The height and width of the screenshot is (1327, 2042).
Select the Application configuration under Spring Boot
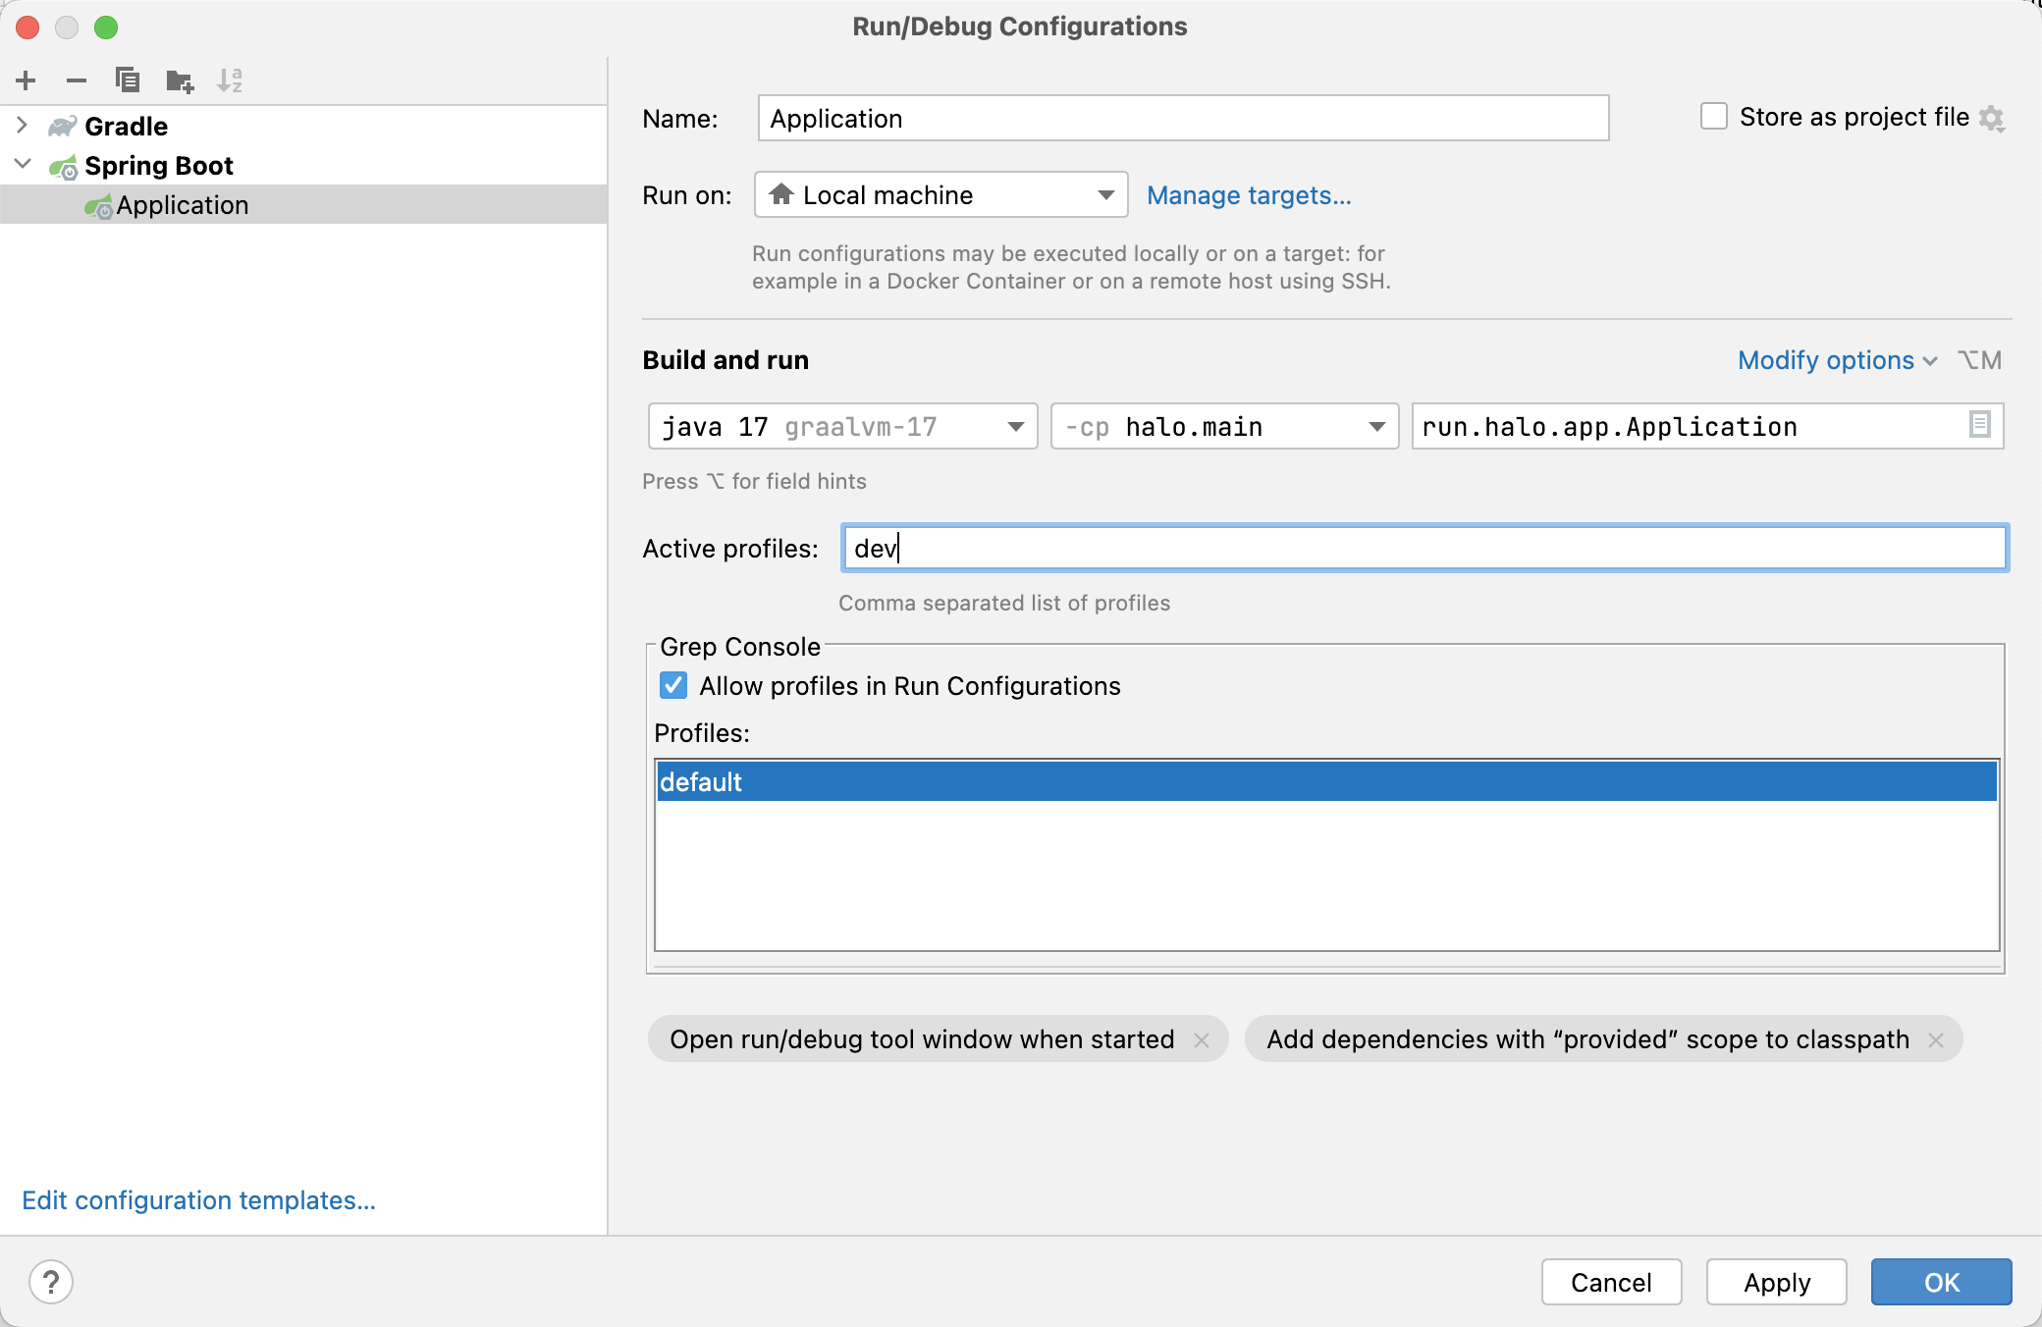coord(182,205)
